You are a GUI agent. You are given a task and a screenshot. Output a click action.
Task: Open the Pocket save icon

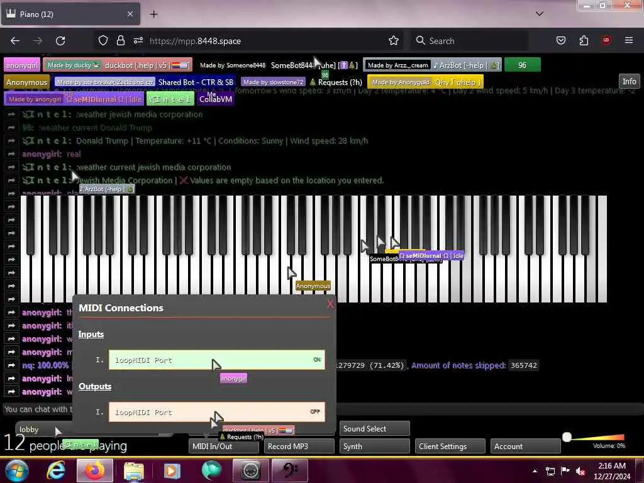pyautogui.click(x=560, y=40)
